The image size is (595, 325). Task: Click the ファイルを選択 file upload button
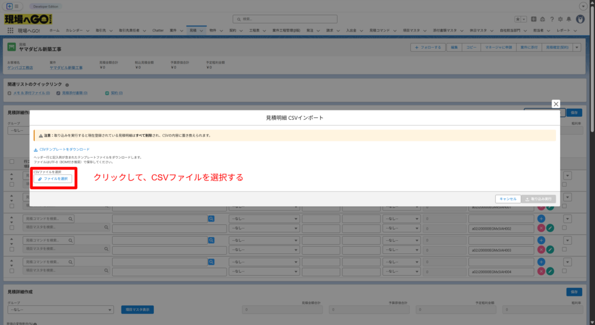coord(53,179)
